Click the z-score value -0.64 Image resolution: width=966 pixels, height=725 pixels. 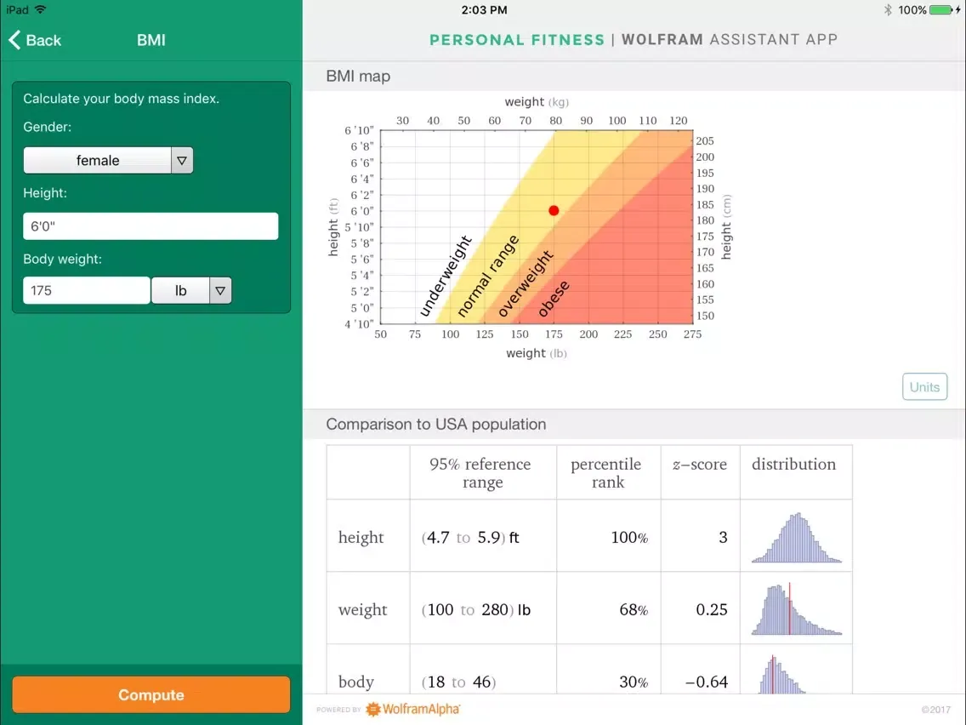tap(707, 682)
